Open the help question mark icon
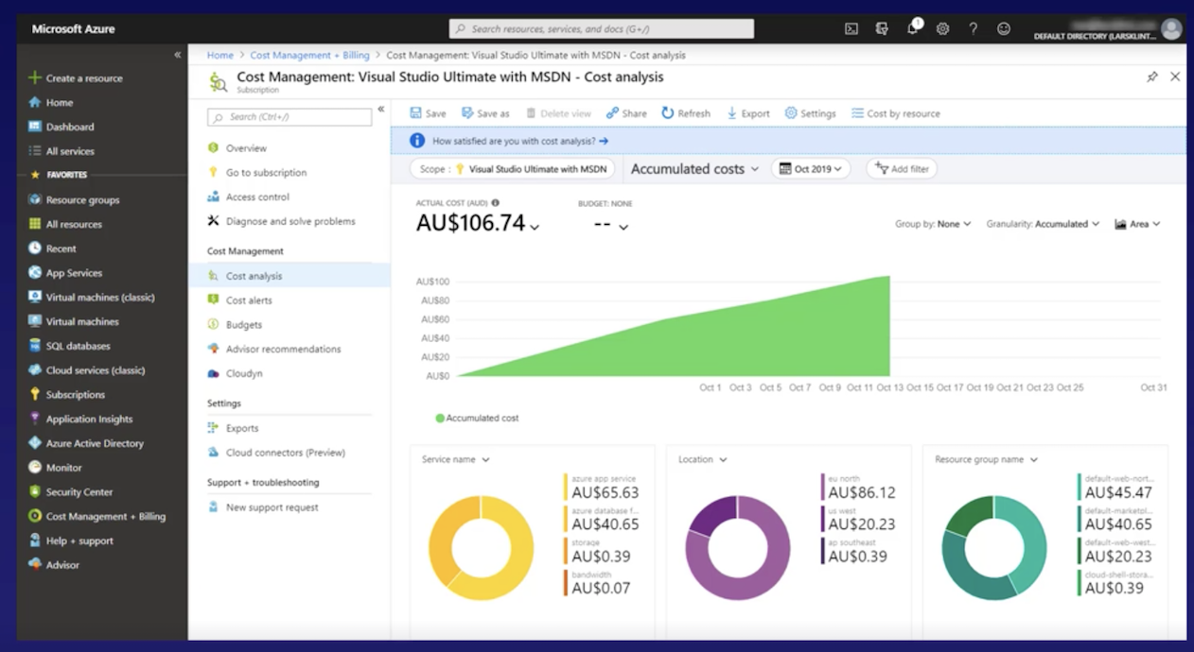Viewport: 1194px width, 652px height. pos(973,29)
